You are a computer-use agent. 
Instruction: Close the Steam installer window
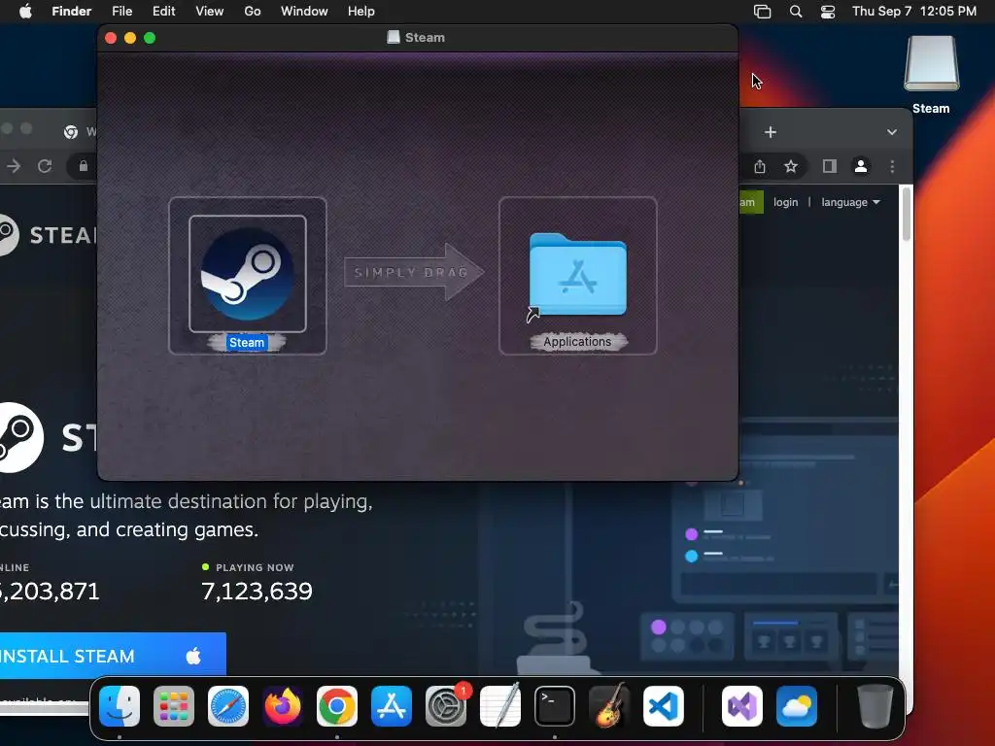pyautogui.click(x=111, y=38)
